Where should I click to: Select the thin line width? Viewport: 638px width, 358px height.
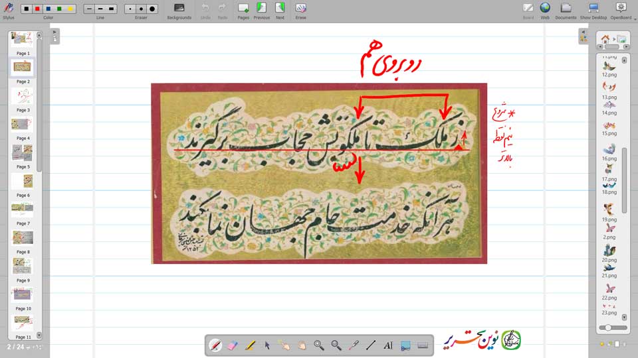(x=89, y=9)
